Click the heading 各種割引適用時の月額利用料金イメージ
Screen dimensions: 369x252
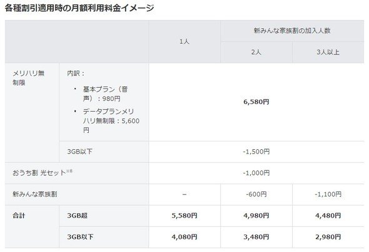(x=79, y=8)
